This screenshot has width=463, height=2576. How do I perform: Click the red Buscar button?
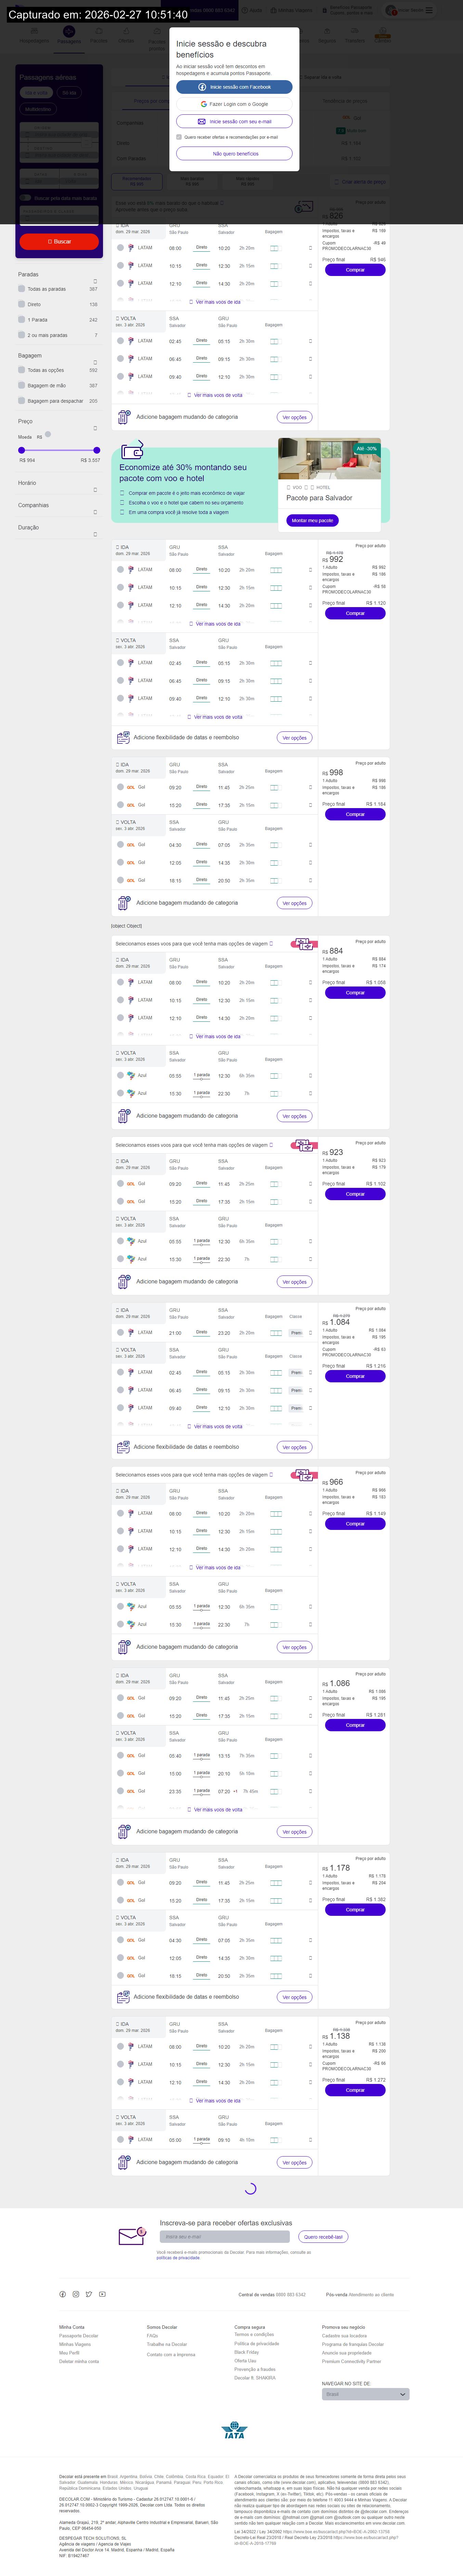pos(59,241)
